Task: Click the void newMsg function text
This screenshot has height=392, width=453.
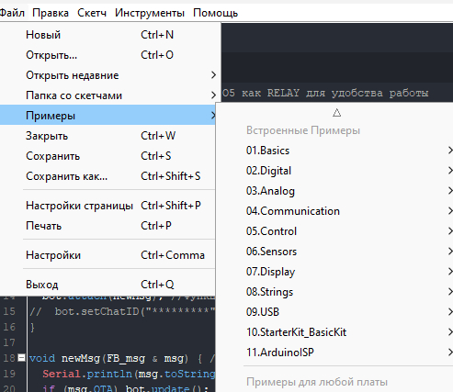Action: tap(64, 358)
